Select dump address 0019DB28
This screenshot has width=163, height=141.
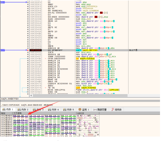(6, 126)
